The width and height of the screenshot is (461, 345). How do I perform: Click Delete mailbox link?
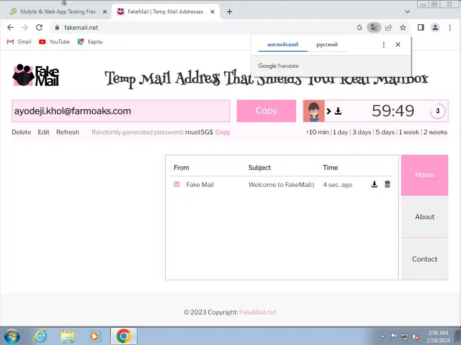click(21, 132)
